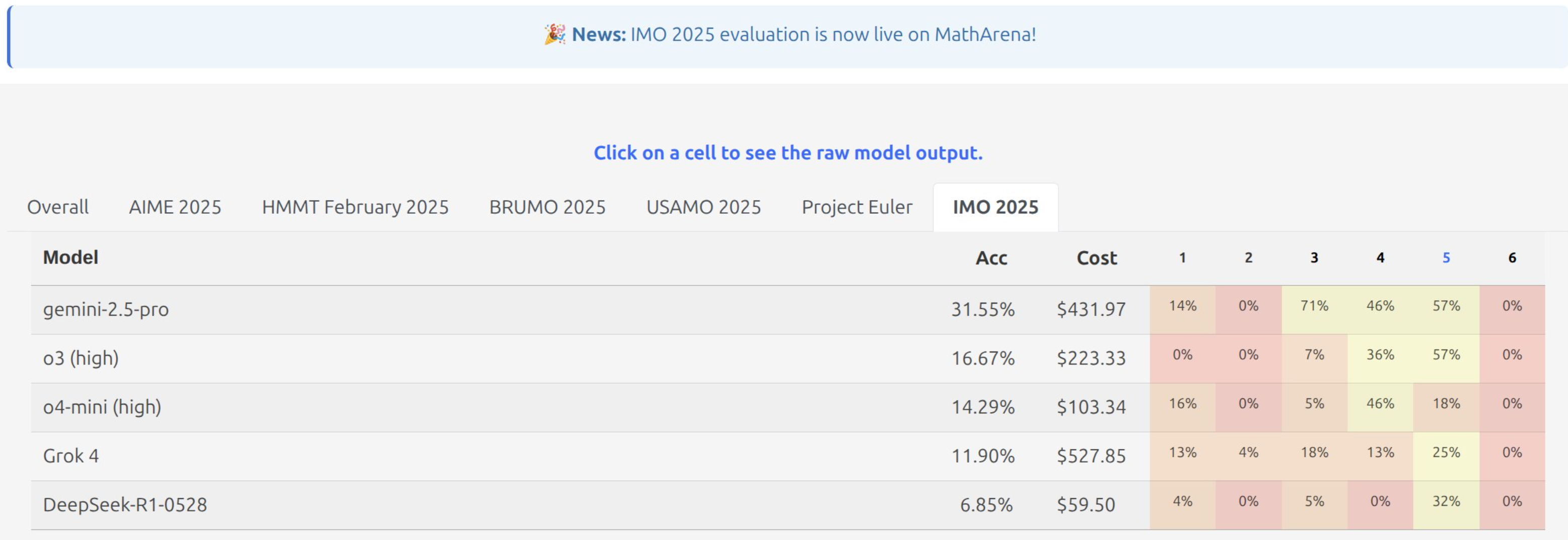Open o3 (high) problem 4 cell showing 36%
The height and width of the screenshot is (540, 1568).
pyautogui.click(x=1380, y=354)
